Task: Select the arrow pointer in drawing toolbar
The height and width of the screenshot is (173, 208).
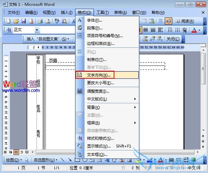Action: pyautogui.click(x=27, y=160)
